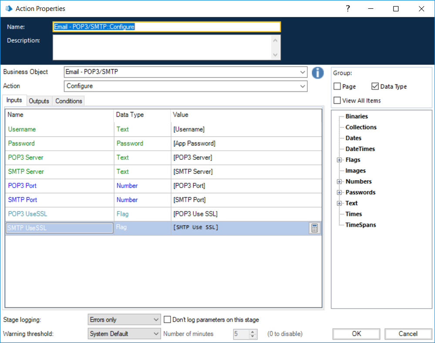Click the [SMTP Server] value cell
The height and width of the screenshot is (343, 435).
tap(246, 171)
